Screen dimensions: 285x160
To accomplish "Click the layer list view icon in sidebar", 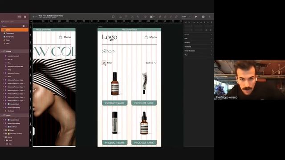I will [20, 17].
